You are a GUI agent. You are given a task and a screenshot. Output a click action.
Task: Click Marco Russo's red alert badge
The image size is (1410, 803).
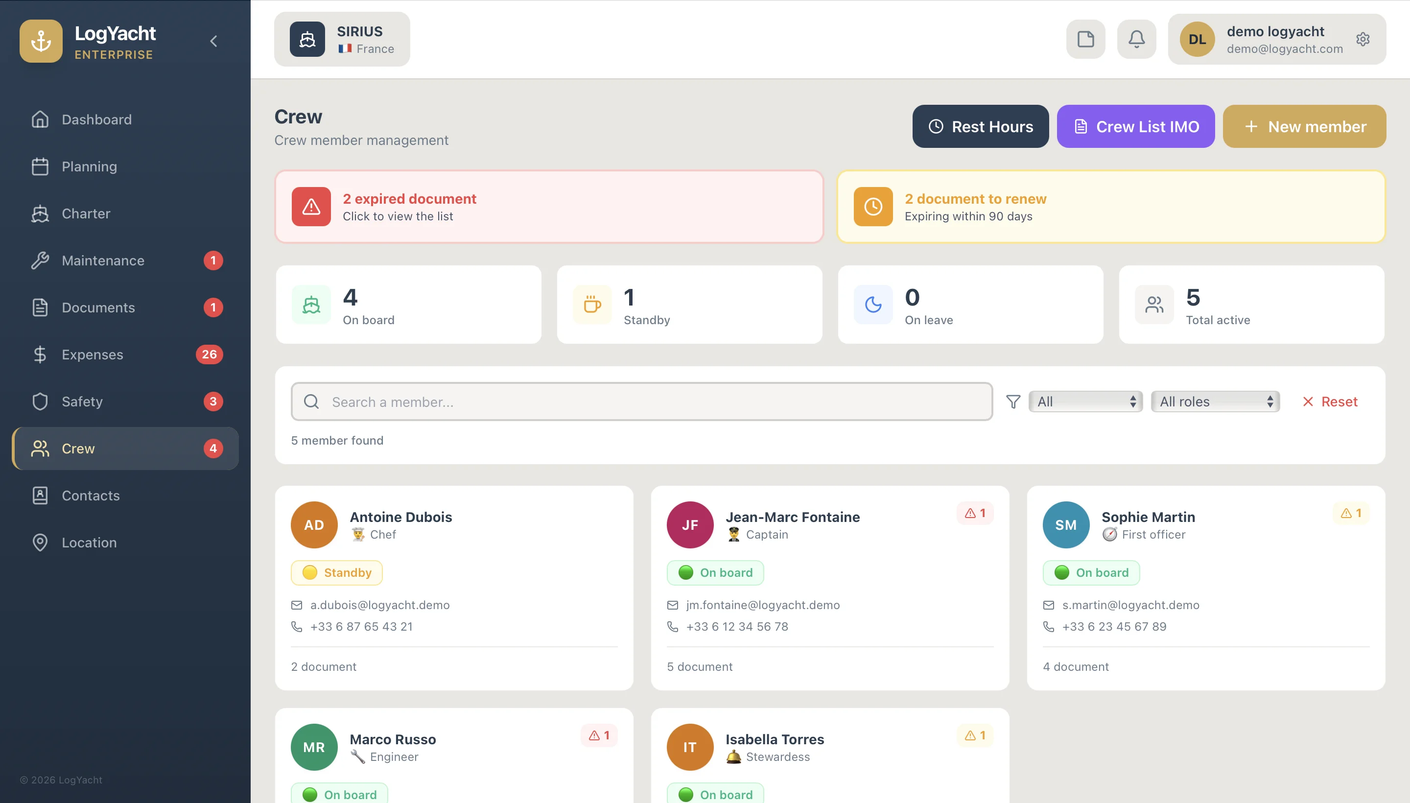pos(599,735)
